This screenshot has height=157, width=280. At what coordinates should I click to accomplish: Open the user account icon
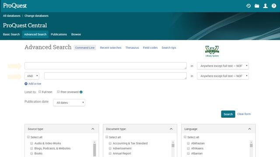pos(266,6)
